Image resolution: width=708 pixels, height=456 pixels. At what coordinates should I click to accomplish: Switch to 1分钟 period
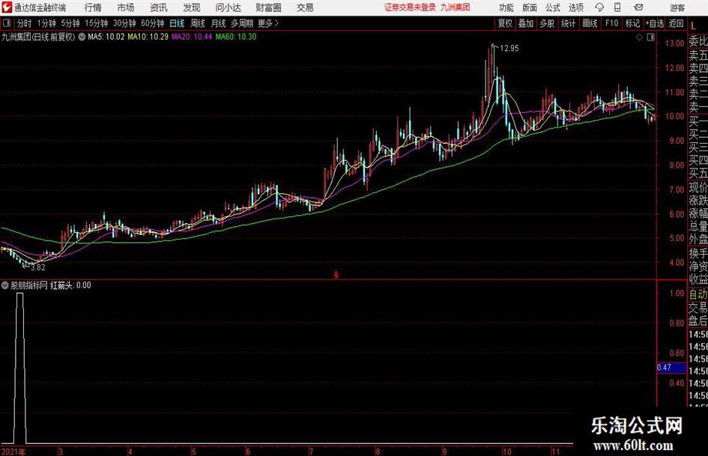click(46, 23)
